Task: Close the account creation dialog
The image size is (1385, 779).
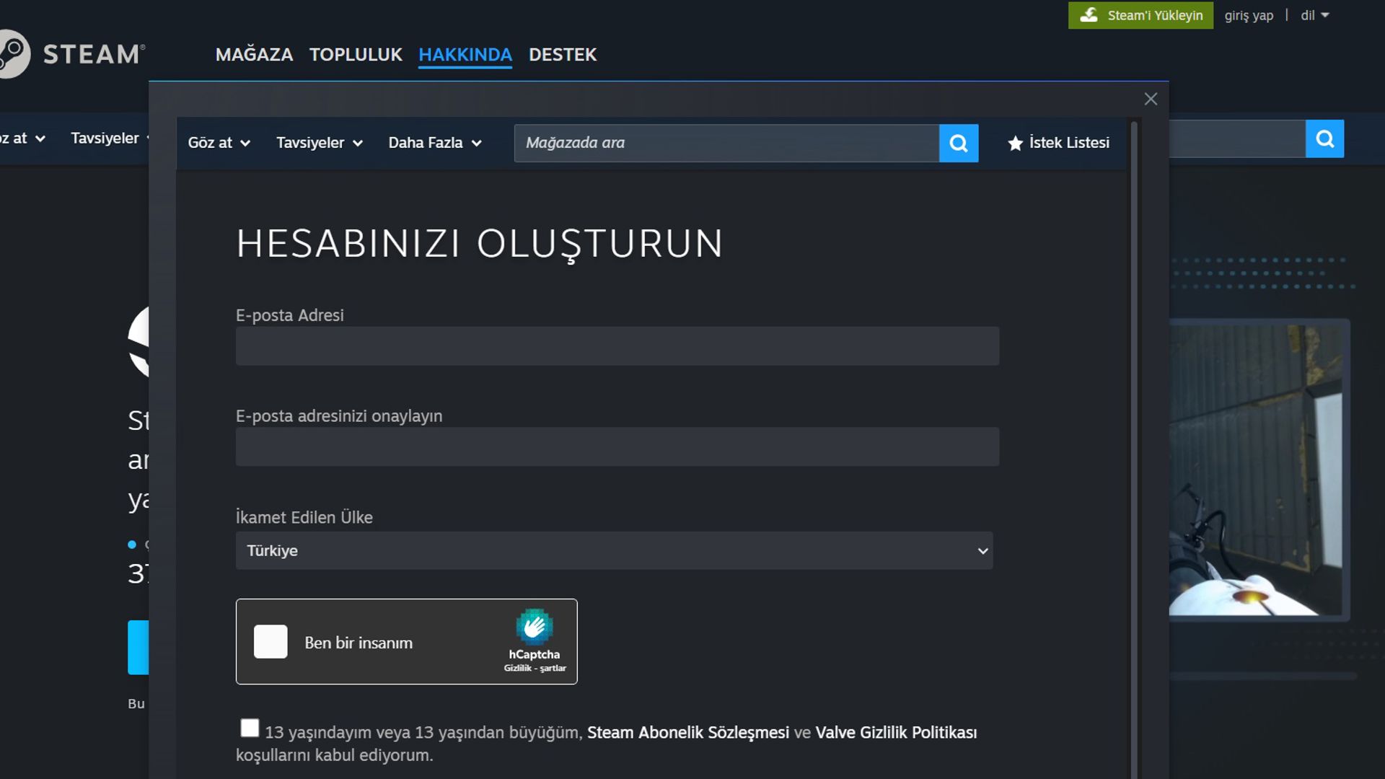Action: (1151, 99)
